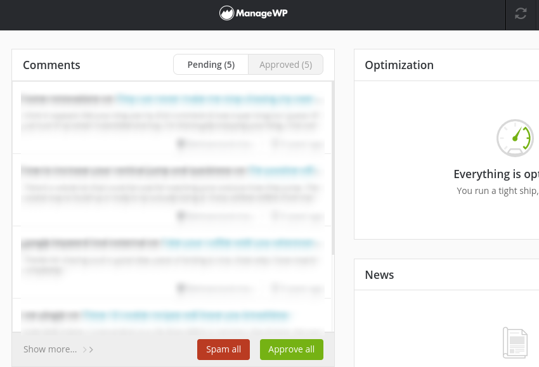Click the ManageWP logo in header
The height and width of the screenshot is (367, 539).
254,13
